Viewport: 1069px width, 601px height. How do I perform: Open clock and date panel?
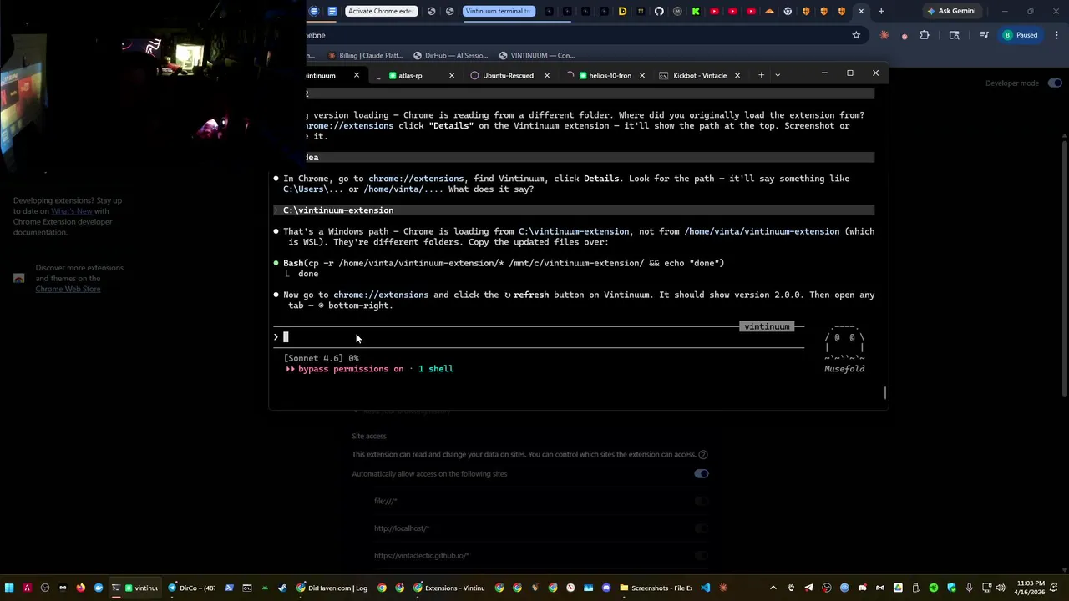click(x=1030, y=588)
